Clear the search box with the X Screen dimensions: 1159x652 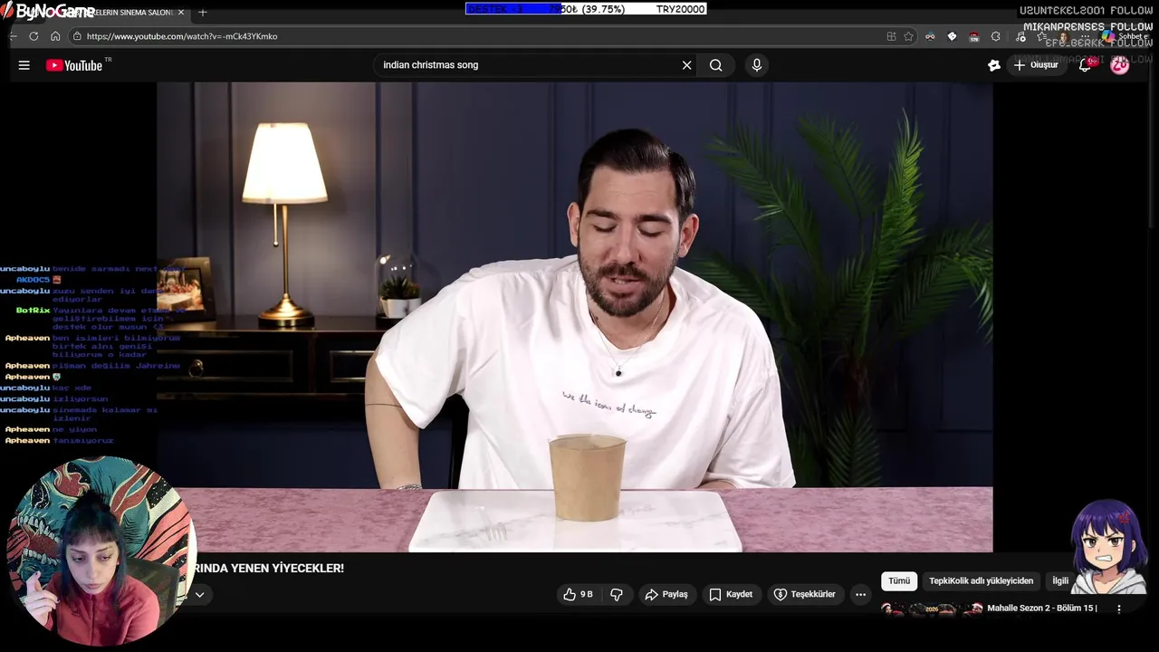click(x=686, y=65)
